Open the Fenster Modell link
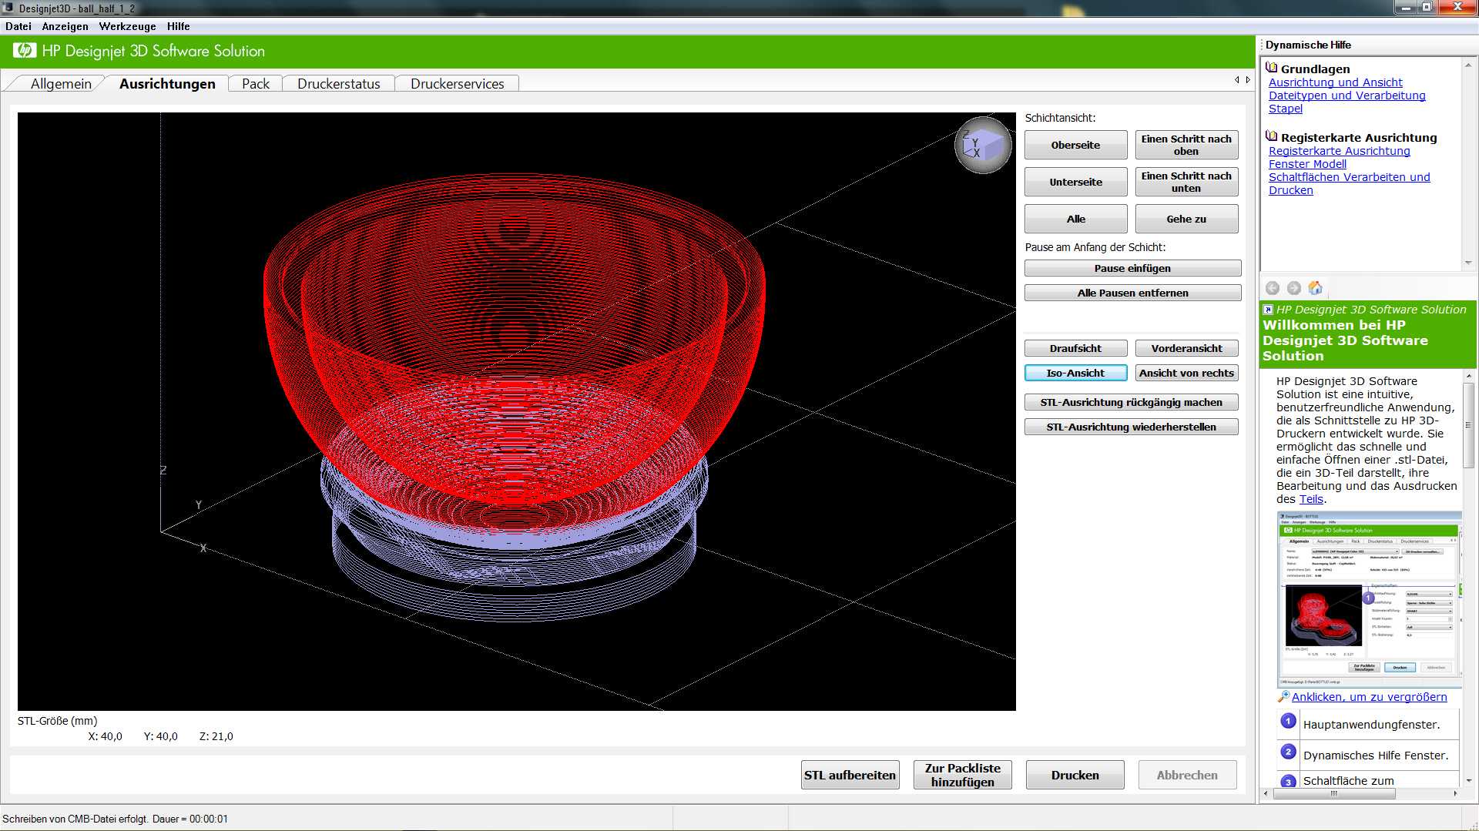Screen dimensions: 1479x831 (x=1307, y=164)
